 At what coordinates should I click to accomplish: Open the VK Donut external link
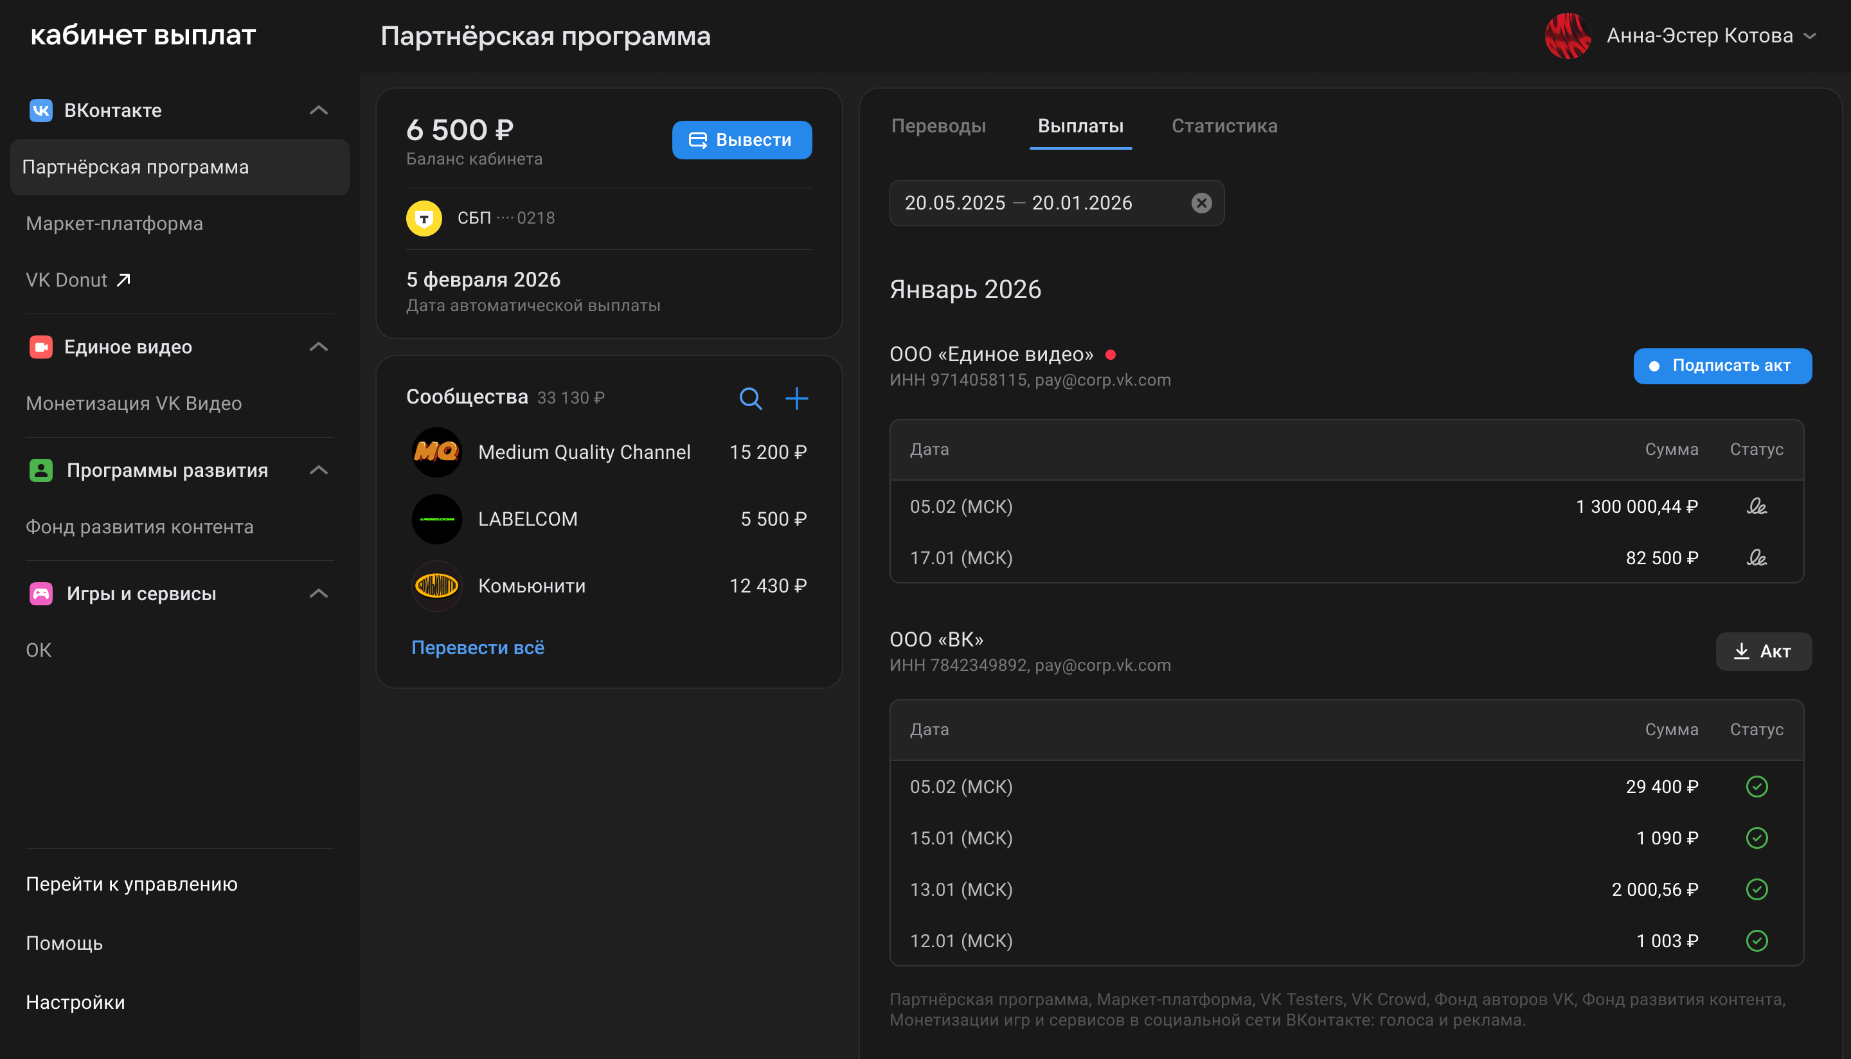[x=78, y=280]
